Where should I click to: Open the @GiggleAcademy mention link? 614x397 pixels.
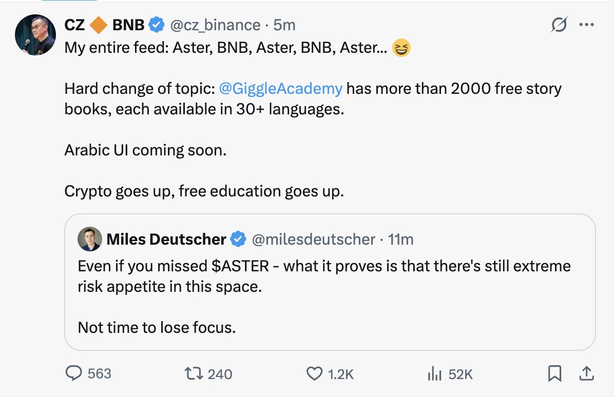pos(280,88)
